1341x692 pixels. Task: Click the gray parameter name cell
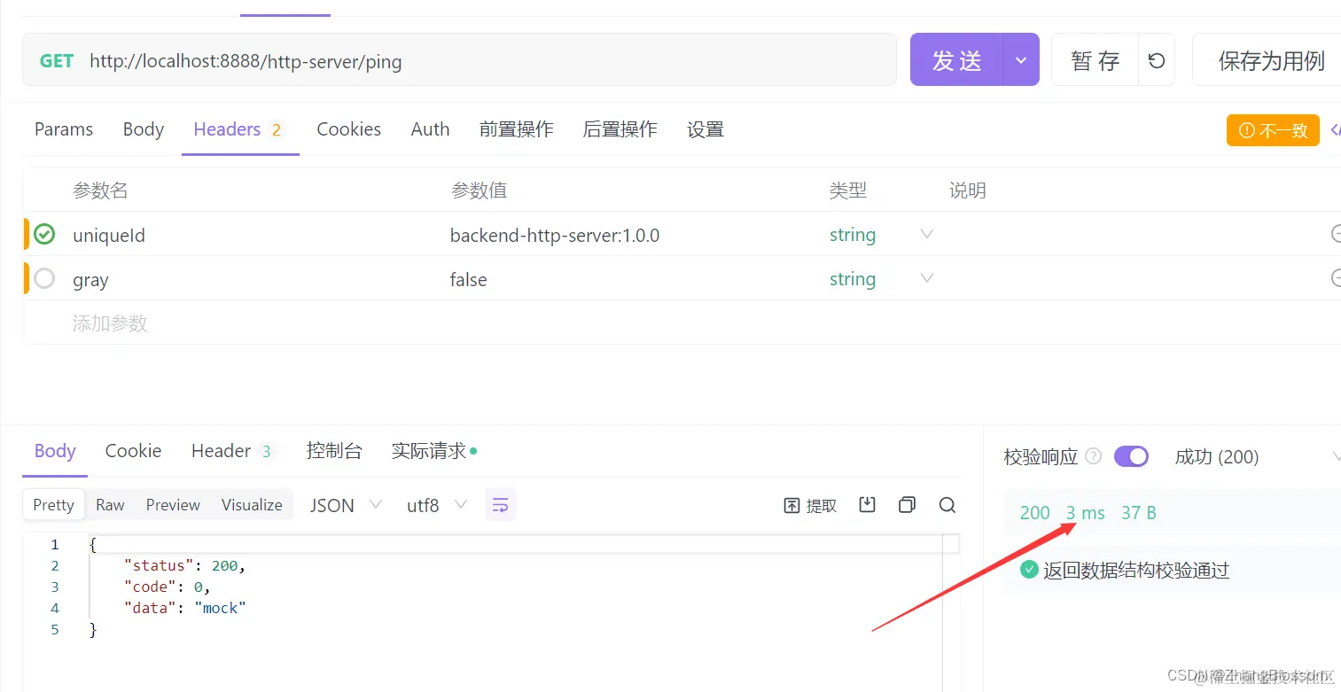click(90, 280)
